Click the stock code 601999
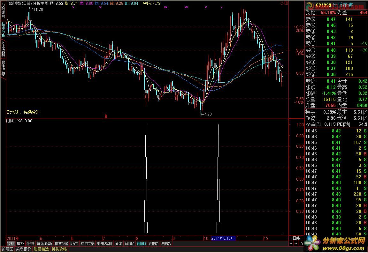This screenshot has width=368, height=253. point(323,5)
